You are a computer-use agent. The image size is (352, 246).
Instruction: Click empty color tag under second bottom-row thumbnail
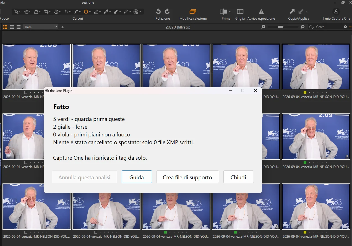coord(96,232)
